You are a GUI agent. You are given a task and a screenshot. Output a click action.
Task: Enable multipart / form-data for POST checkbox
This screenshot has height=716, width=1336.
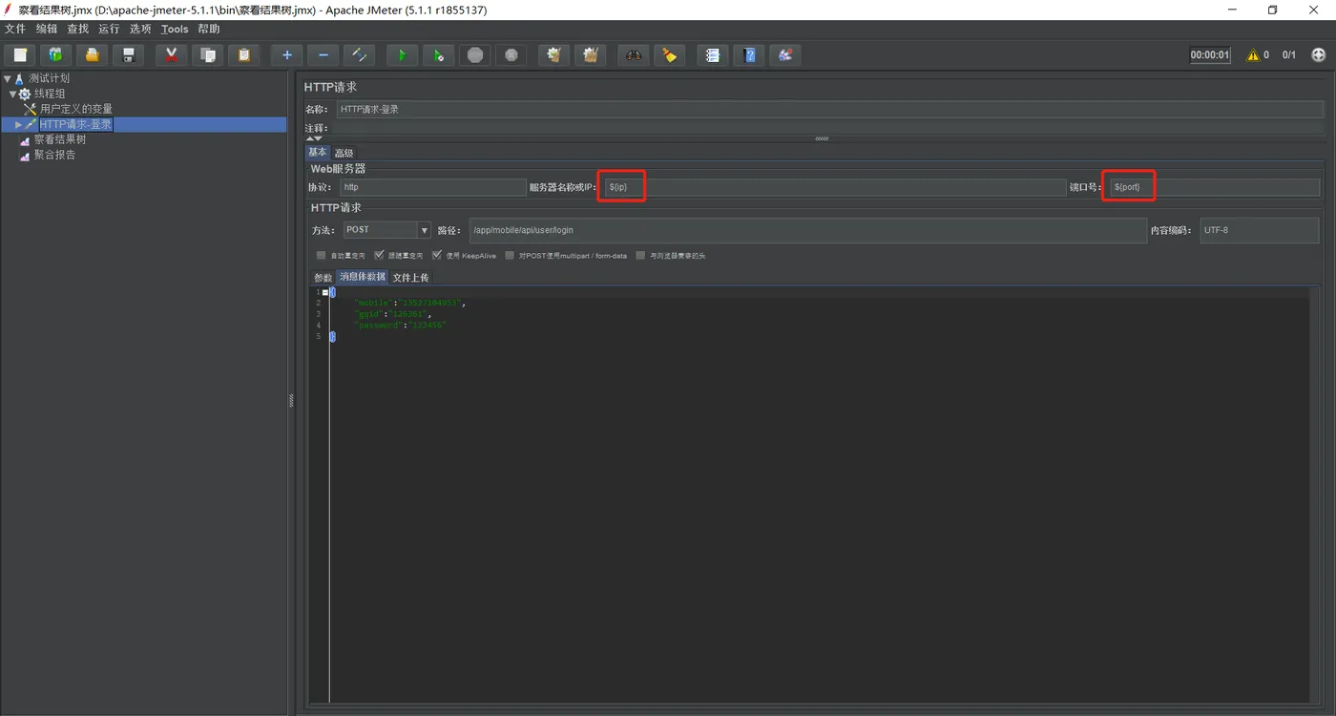coord(510,256)
